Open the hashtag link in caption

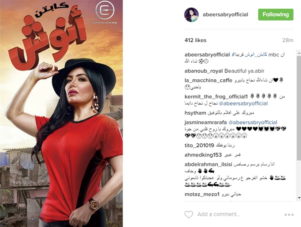[x=249, y=55]
